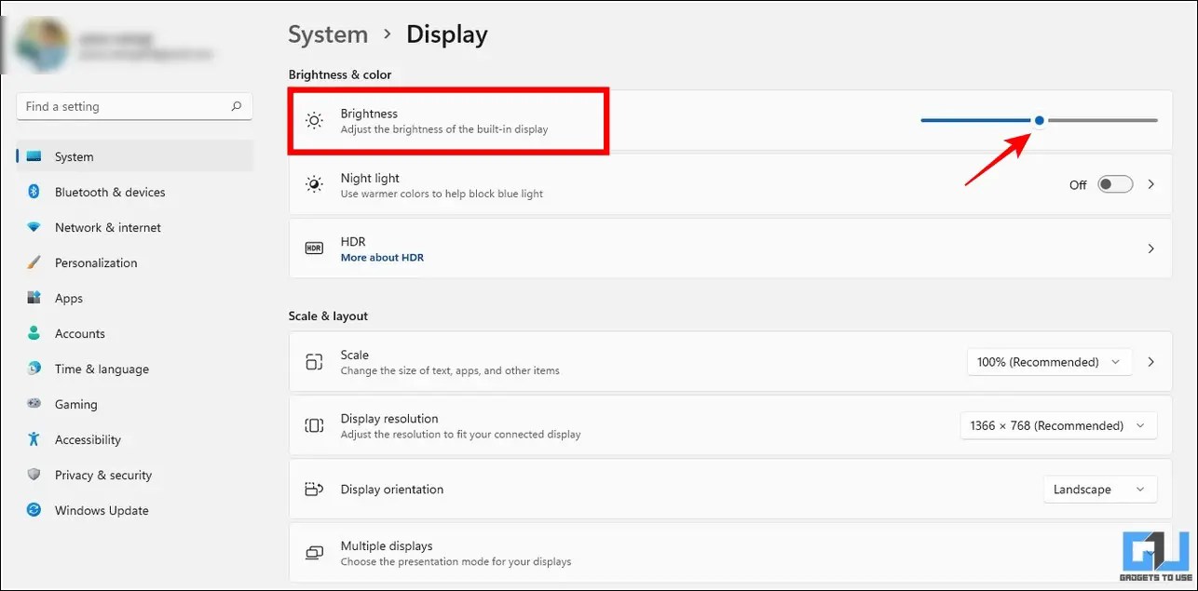This screenshot has height=591, width=1198.
Task: Adjust the Brightness slider
Action: 1039,120
